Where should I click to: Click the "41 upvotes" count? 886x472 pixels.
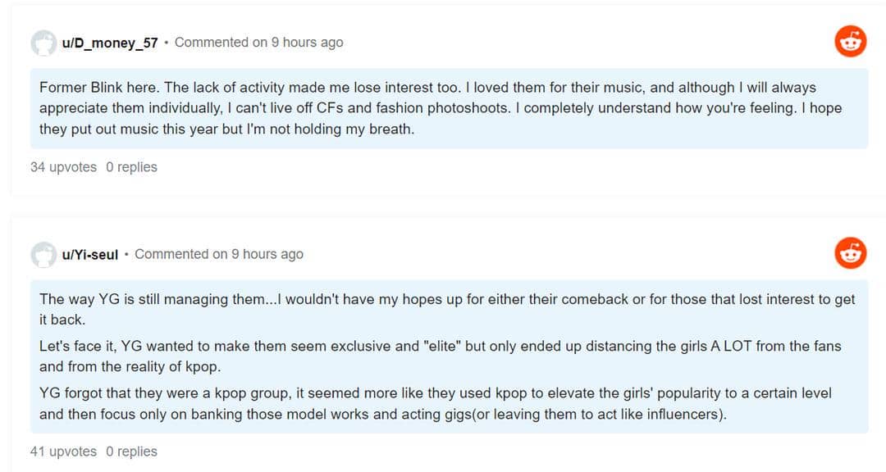(63, 452)
